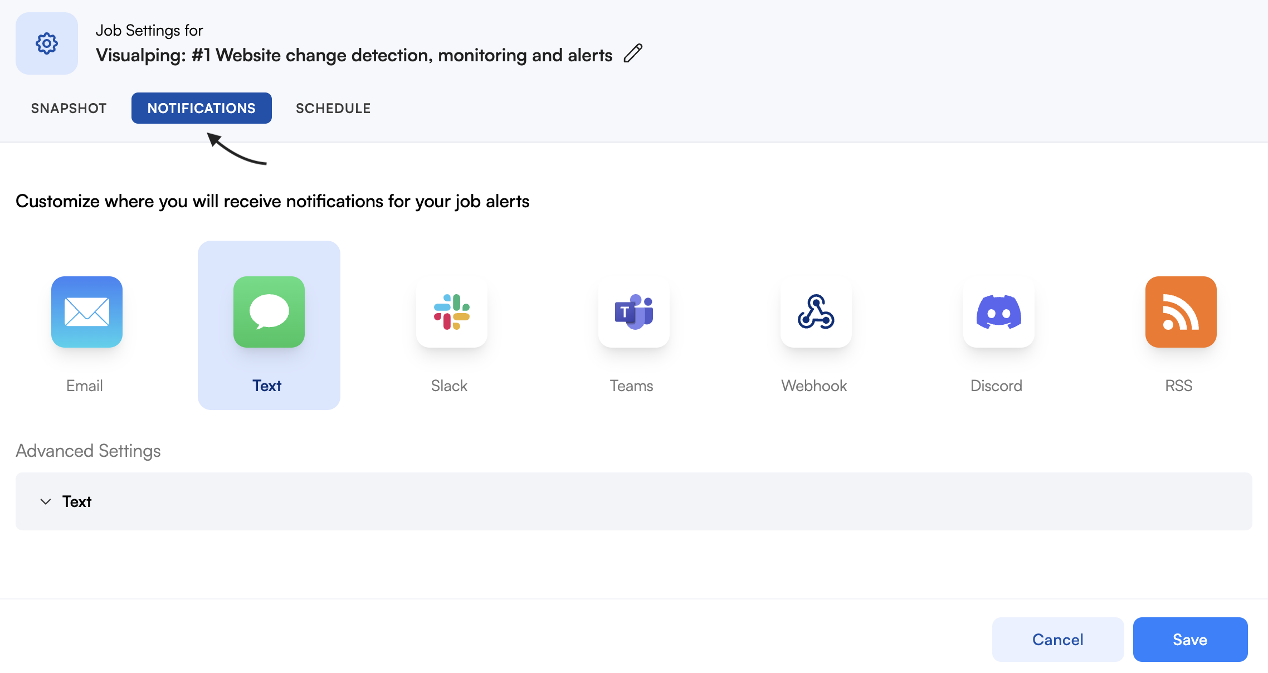Pick the Webhook notification icon
1268x673 pixels.
[x=816, y=312]
